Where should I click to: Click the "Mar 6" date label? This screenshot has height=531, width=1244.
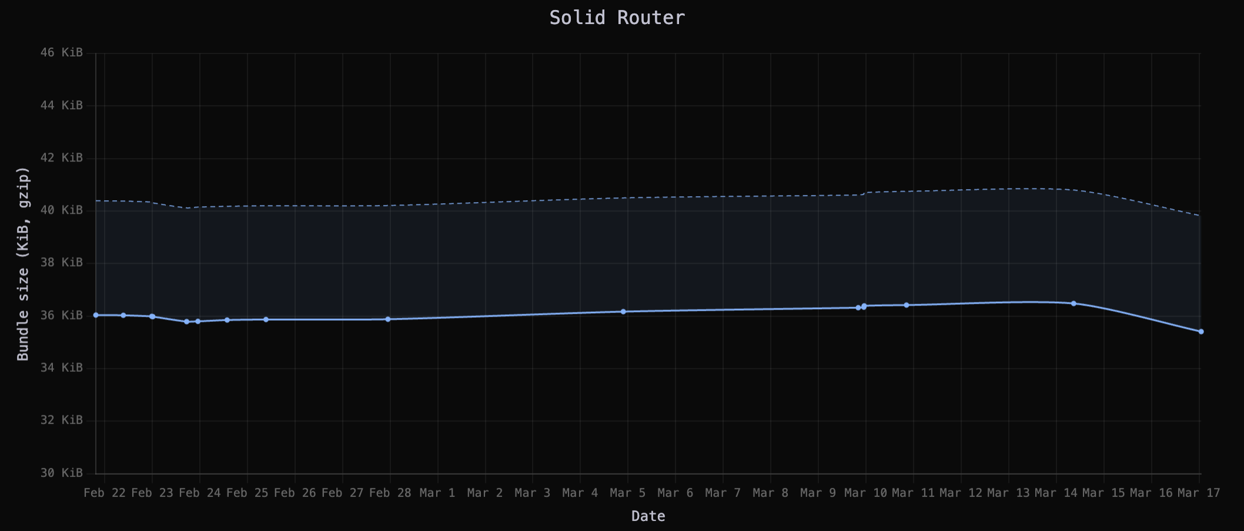675,493
